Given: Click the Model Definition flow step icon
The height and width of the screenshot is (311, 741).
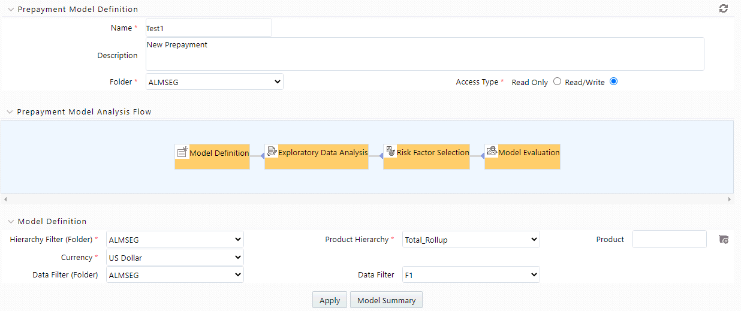Looking at the screenshot, I should pos(182,152).
